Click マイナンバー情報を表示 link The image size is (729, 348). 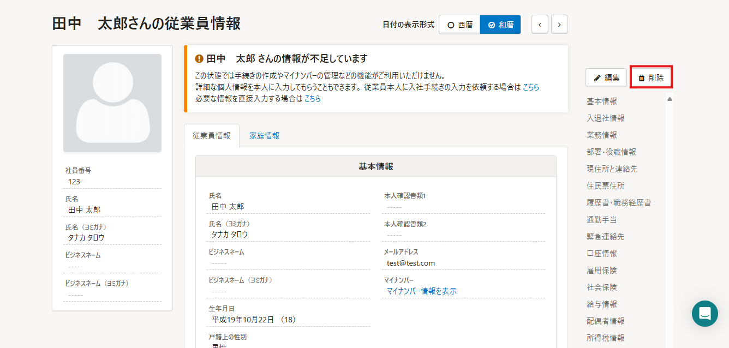click(x=422, y=291)
